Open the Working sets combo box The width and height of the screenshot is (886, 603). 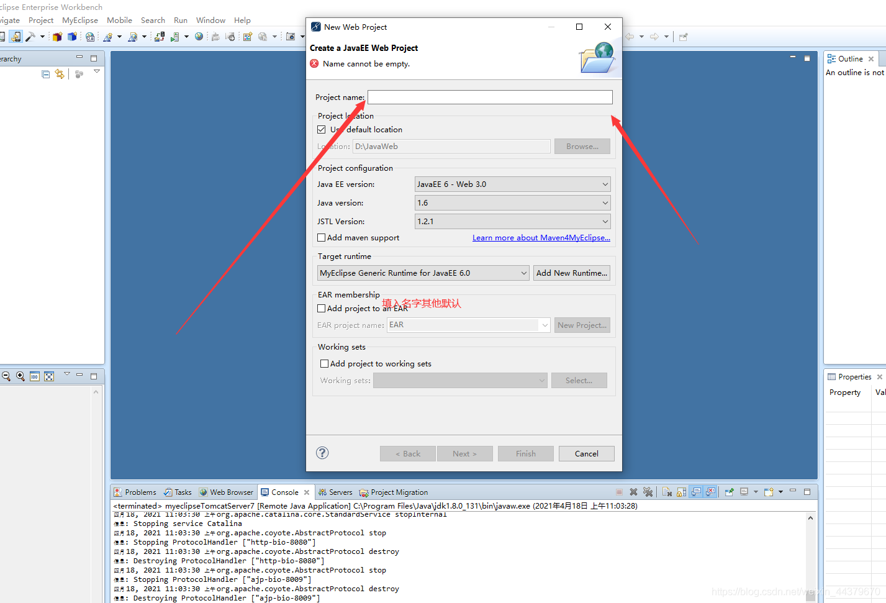[460, 381]
